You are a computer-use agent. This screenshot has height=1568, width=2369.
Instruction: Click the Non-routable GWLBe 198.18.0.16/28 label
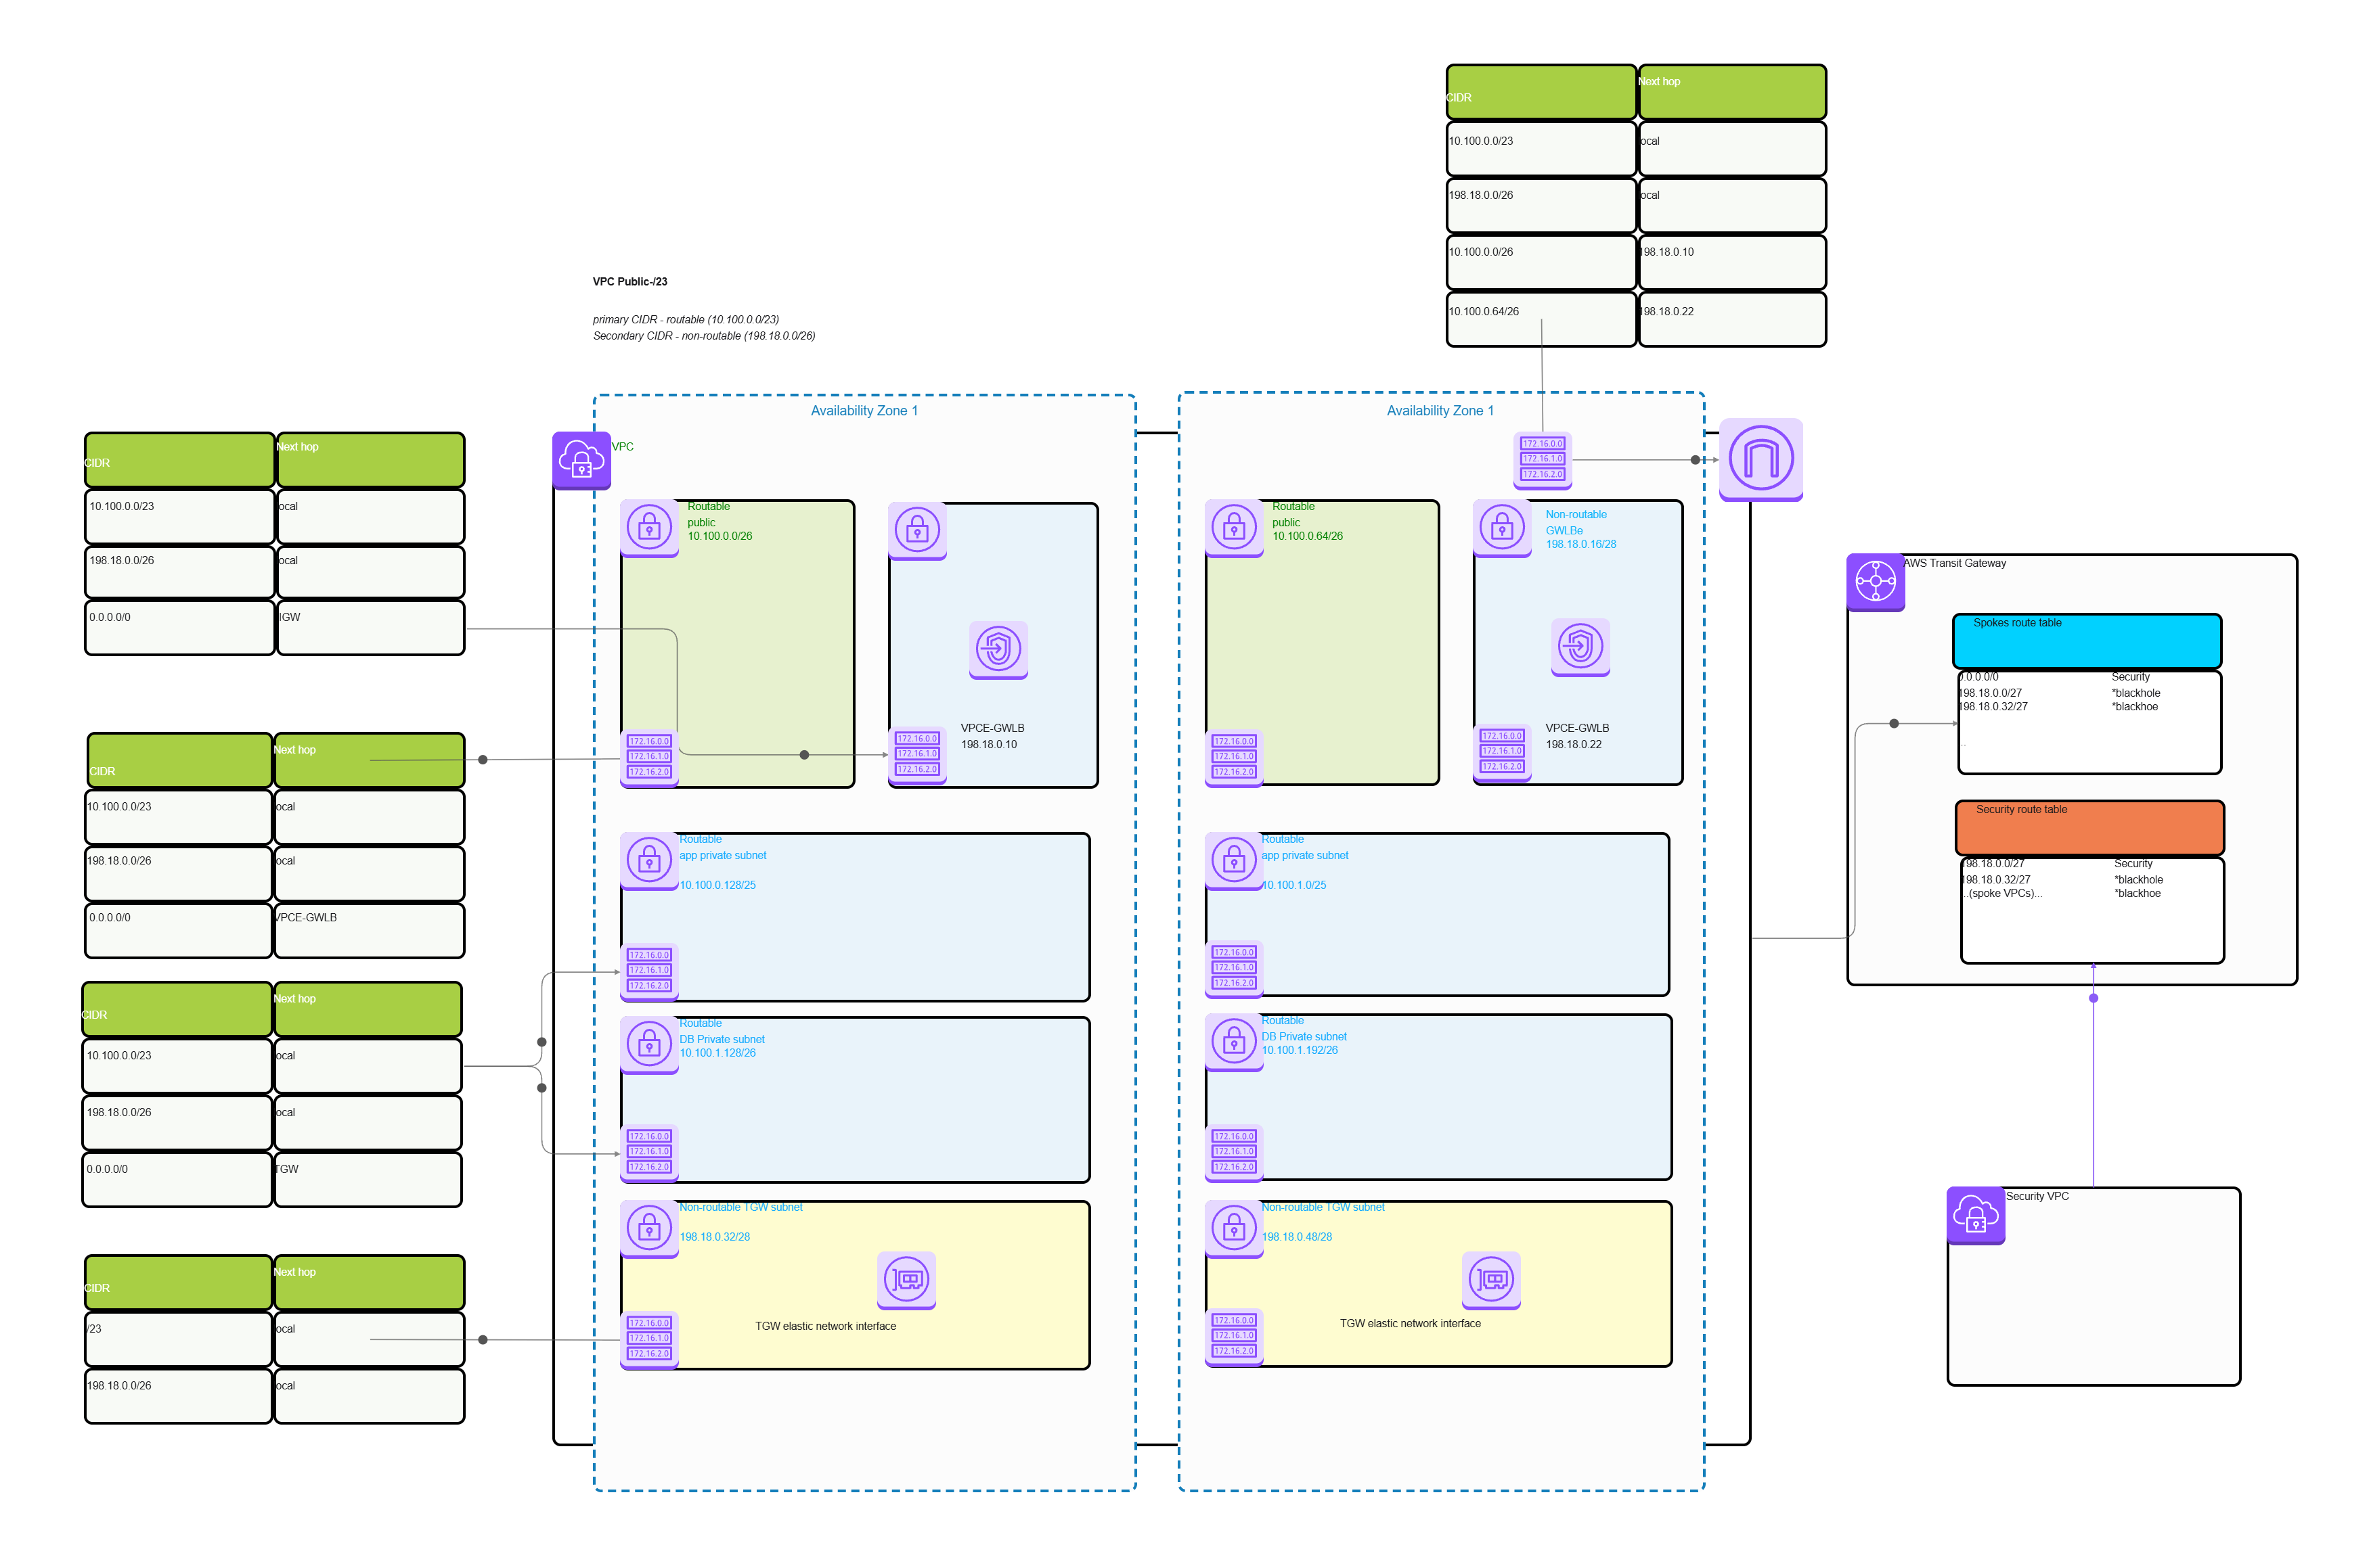(x=1580, y=529)
